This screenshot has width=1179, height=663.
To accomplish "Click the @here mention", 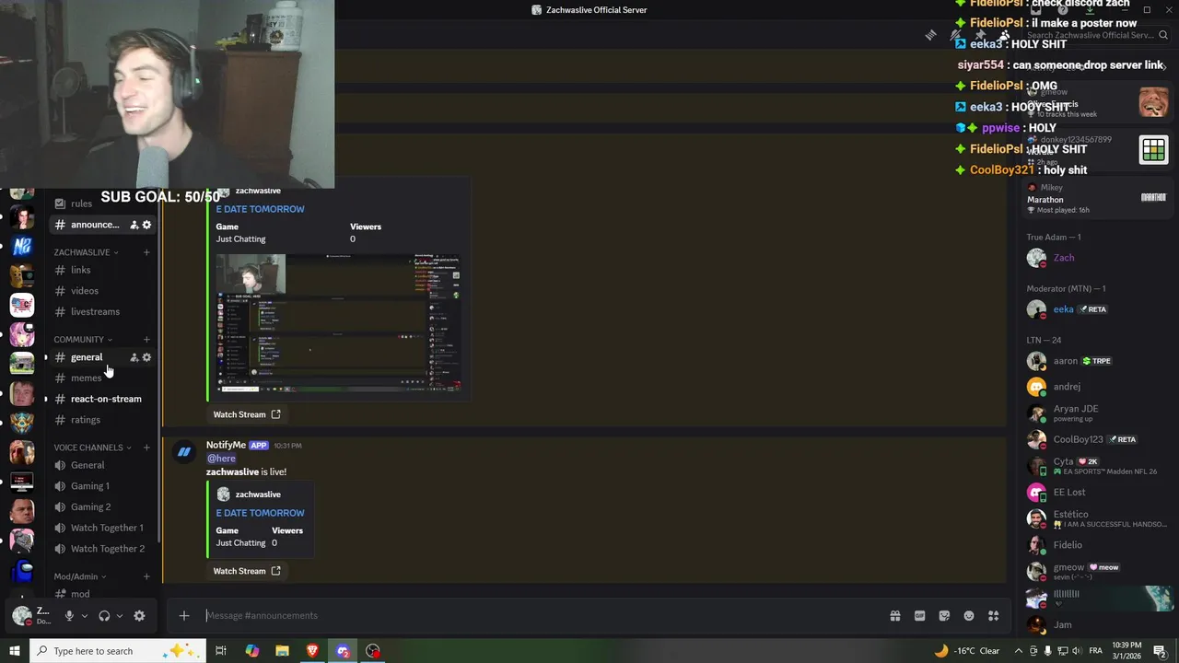I will pyautogui.click(x=221, y=459).
